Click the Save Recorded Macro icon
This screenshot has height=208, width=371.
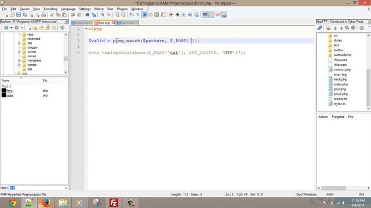coord(197,15)
